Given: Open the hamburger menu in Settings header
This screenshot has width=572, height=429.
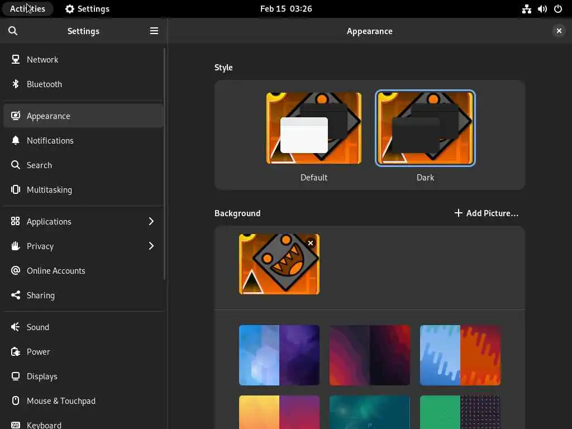Looking at the screenshot, I should click(x=154, y=31).
